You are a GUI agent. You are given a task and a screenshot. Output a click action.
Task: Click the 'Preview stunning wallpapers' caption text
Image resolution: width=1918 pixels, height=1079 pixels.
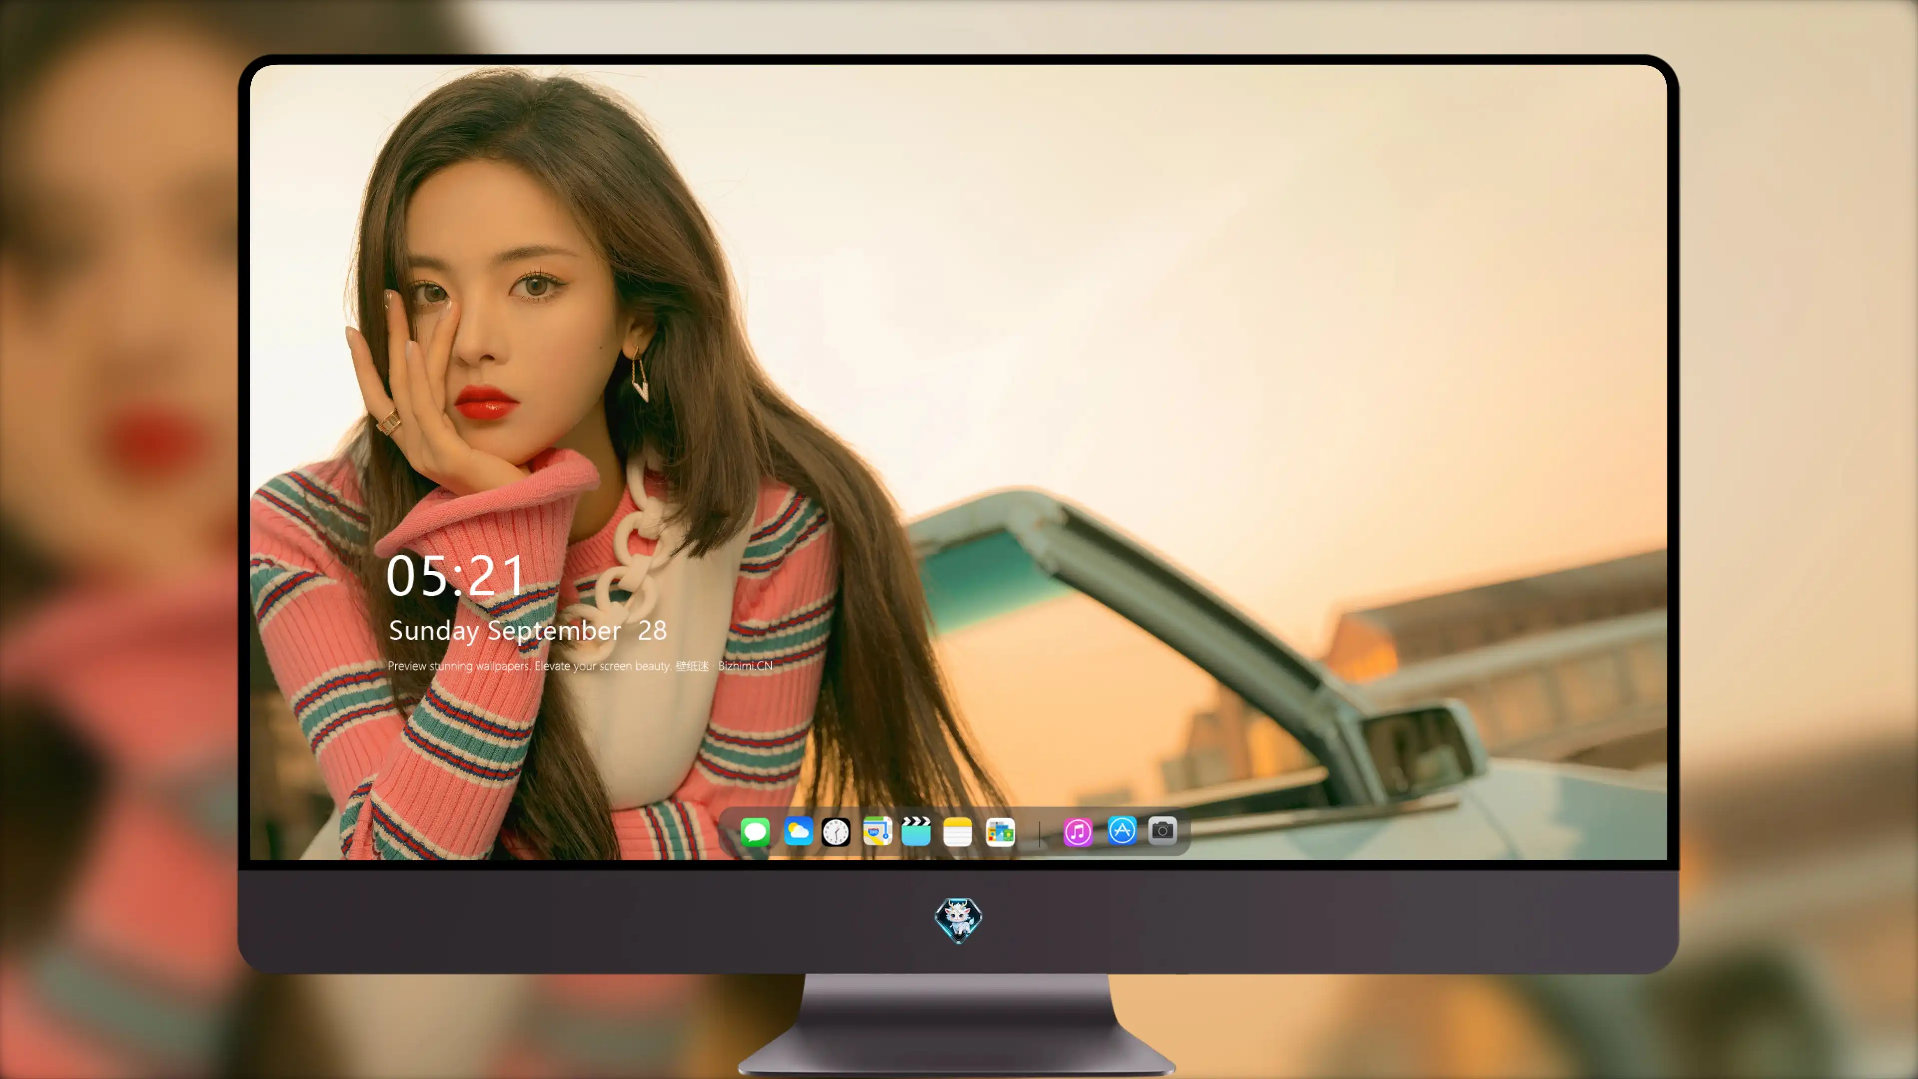pyautogui.click(x=580, y=666)
